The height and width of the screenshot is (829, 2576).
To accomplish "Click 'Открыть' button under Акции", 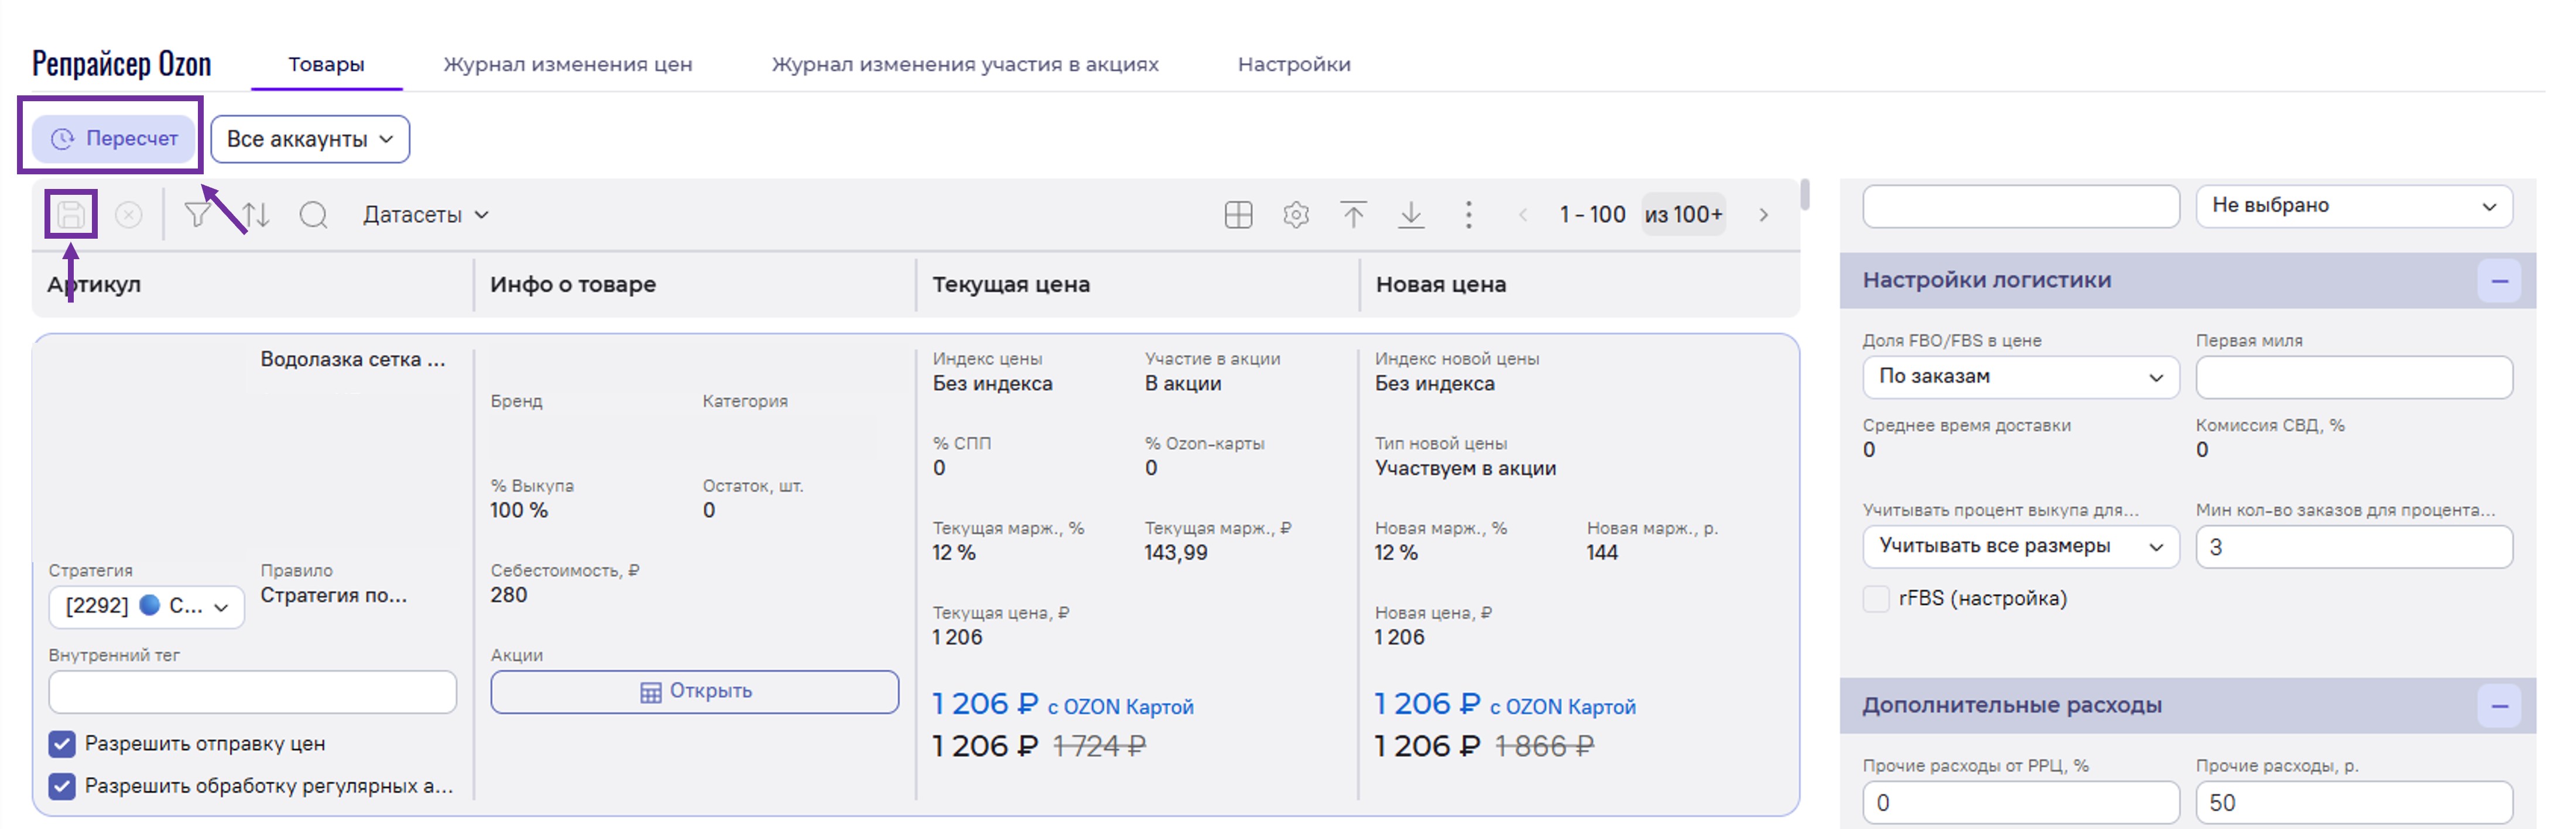I will click(695, 691).
